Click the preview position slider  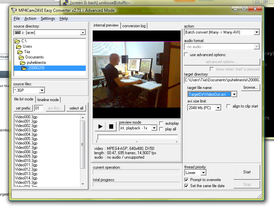pos(136,137)
